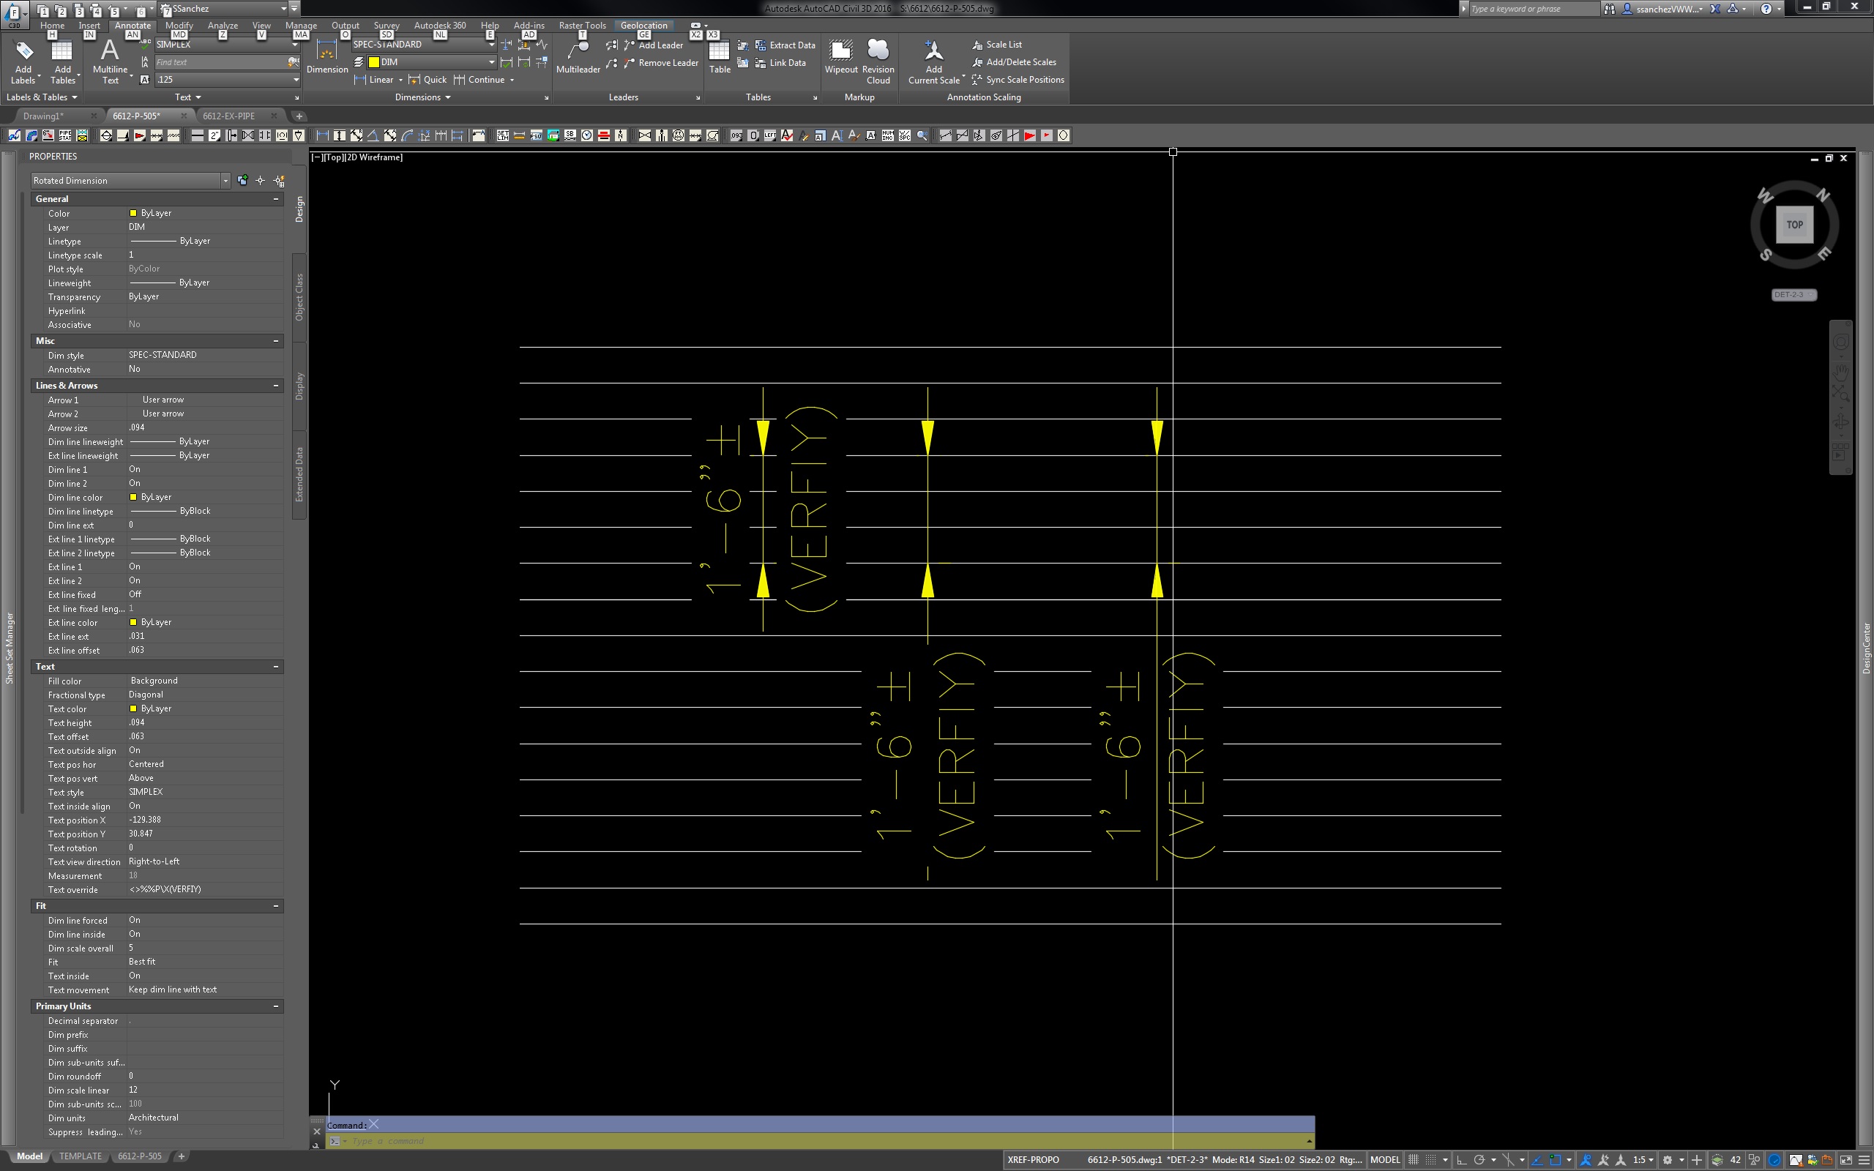Click the TOP face of the ViewCube
Screen dimensions: 1874x1171
1794,225
